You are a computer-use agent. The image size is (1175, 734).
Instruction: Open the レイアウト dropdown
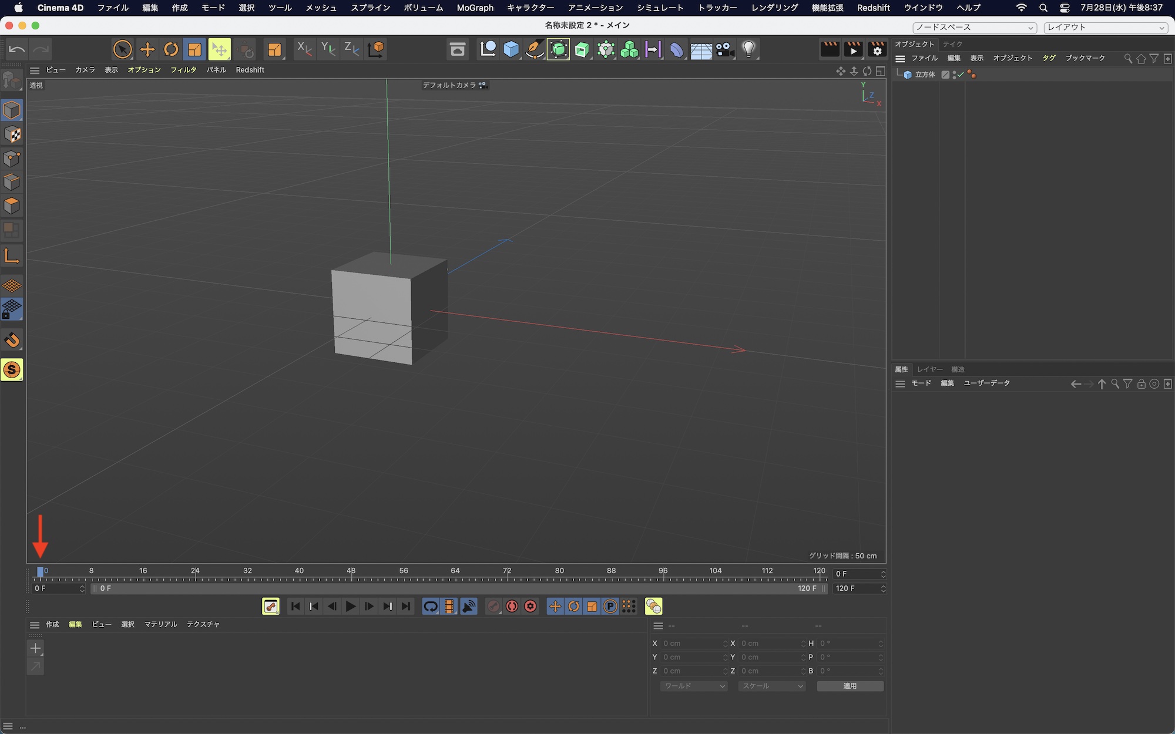pos(1106,28)
